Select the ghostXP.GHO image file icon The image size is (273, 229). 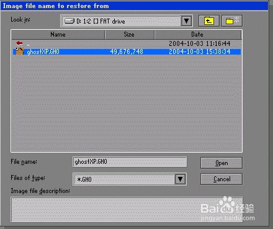coord(20,52)
